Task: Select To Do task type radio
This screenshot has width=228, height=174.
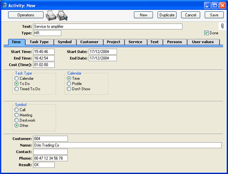Action: (16, 84)
